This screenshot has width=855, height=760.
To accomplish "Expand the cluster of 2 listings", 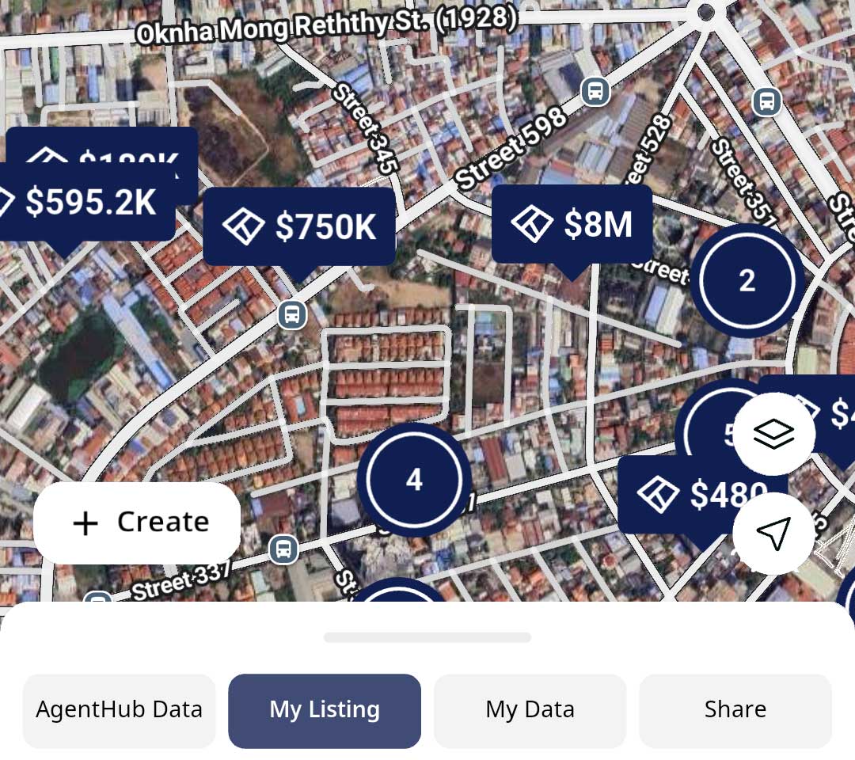I will tap(747, 280).
